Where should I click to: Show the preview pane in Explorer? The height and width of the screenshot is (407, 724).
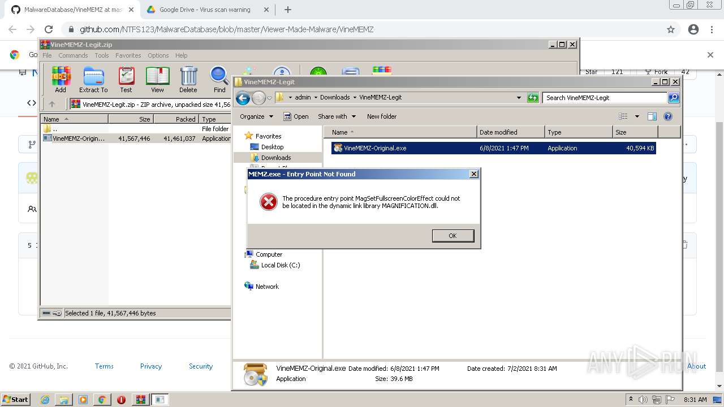(x=652, y=116)
